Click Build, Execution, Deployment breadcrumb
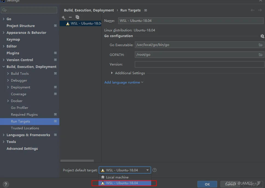The width and height of the screenshot is (265, 188). click(89, 10)
